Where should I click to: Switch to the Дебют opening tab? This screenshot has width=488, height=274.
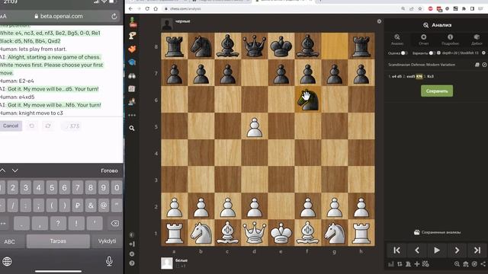477,40
